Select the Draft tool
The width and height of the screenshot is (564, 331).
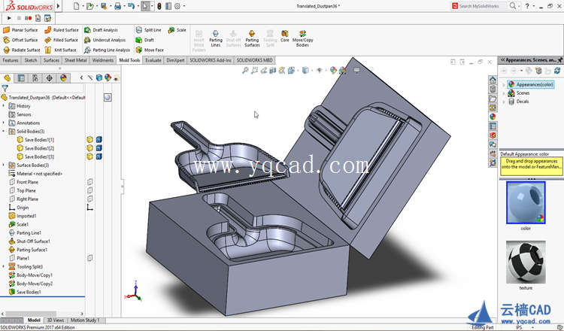(144, 41)
